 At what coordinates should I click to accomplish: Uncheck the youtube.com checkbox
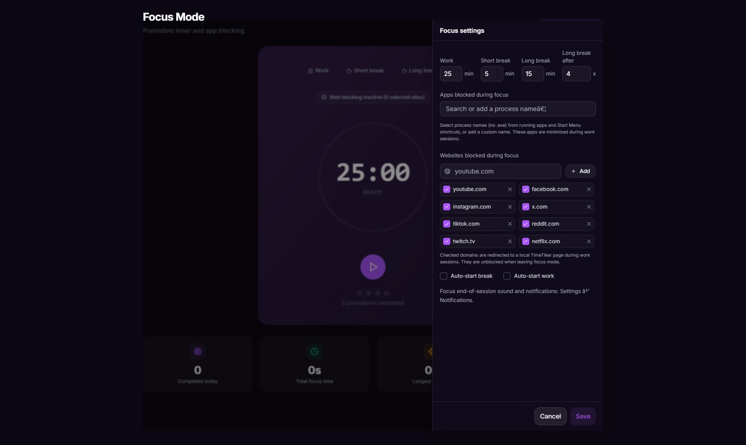click(447, 189)
